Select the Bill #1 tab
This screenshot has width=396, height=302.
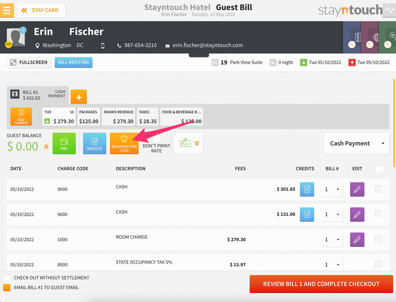click(x=38, y=95)
